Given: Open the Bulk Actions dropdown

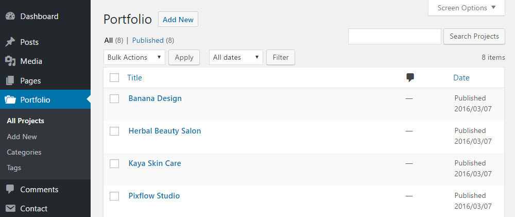Looking at the screenshot, I should 134,58.
